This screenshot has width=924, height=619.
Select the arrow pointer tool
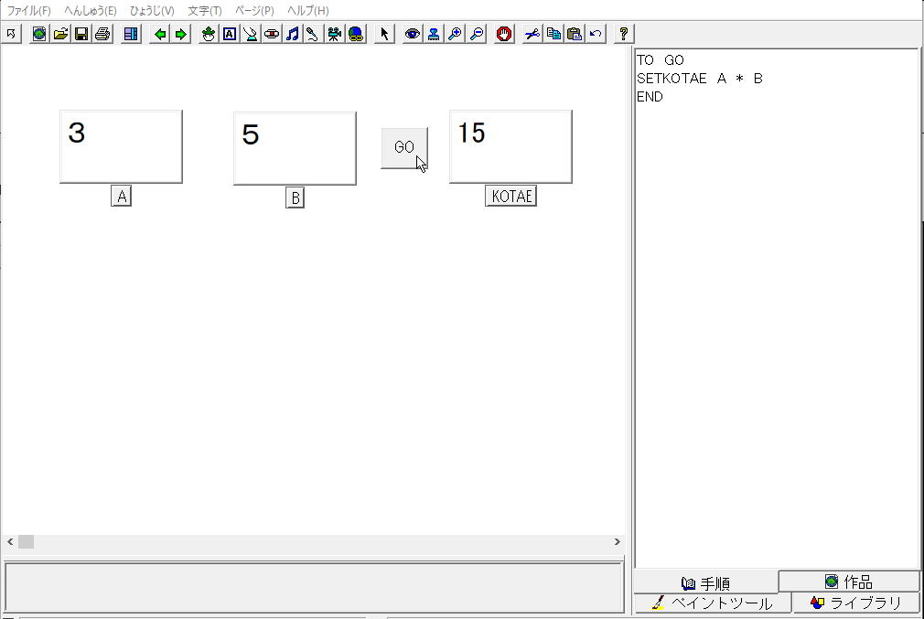(384, 34)
